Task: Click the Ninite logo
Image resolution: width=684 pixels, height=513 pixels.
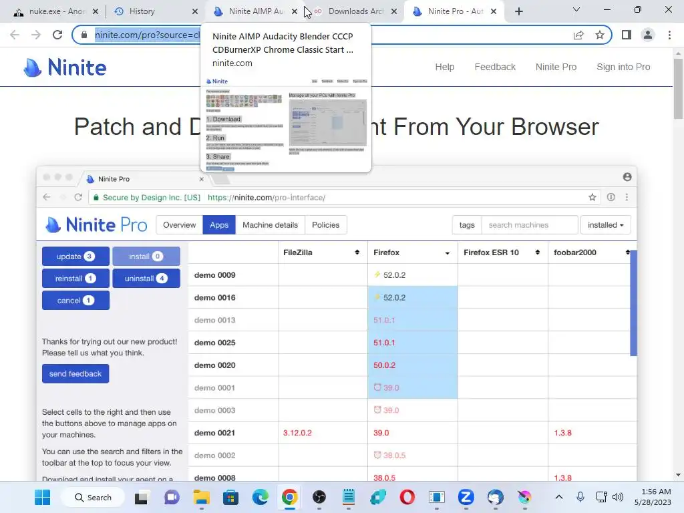Action: 65,67
